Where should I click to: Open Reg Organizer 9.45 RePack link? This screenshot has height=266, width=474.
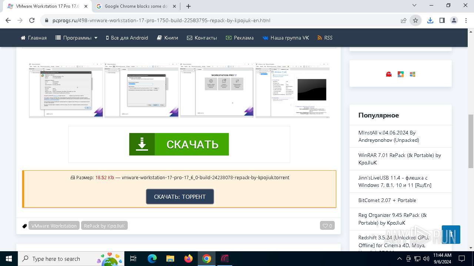pos(393,219)
